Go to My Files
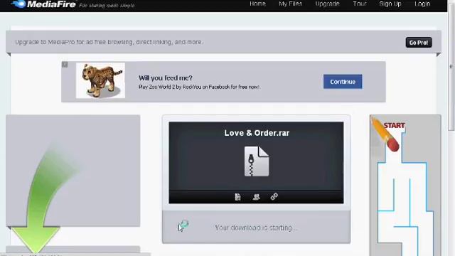The width and height of the screenshot is (455, 256). click(x=291, y=4)
